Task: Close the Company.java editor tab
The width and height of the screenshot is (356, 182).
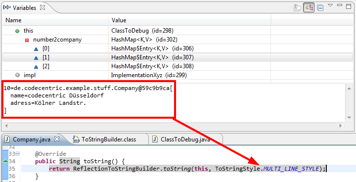Action: (x=57, y=139)
